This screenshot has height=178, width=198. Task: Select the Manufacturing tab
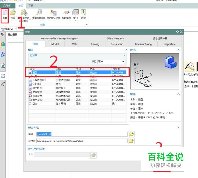pos(143,44)
